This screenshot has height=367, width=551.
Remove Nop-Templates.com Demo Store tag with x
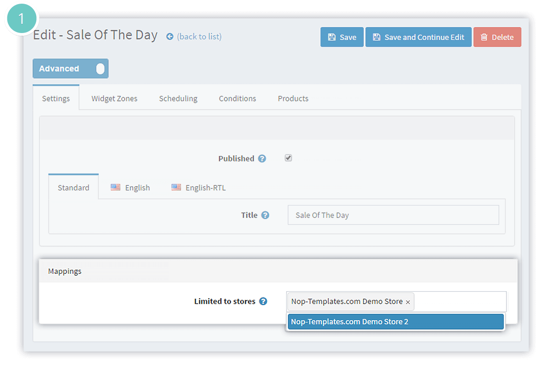[408, 302]
